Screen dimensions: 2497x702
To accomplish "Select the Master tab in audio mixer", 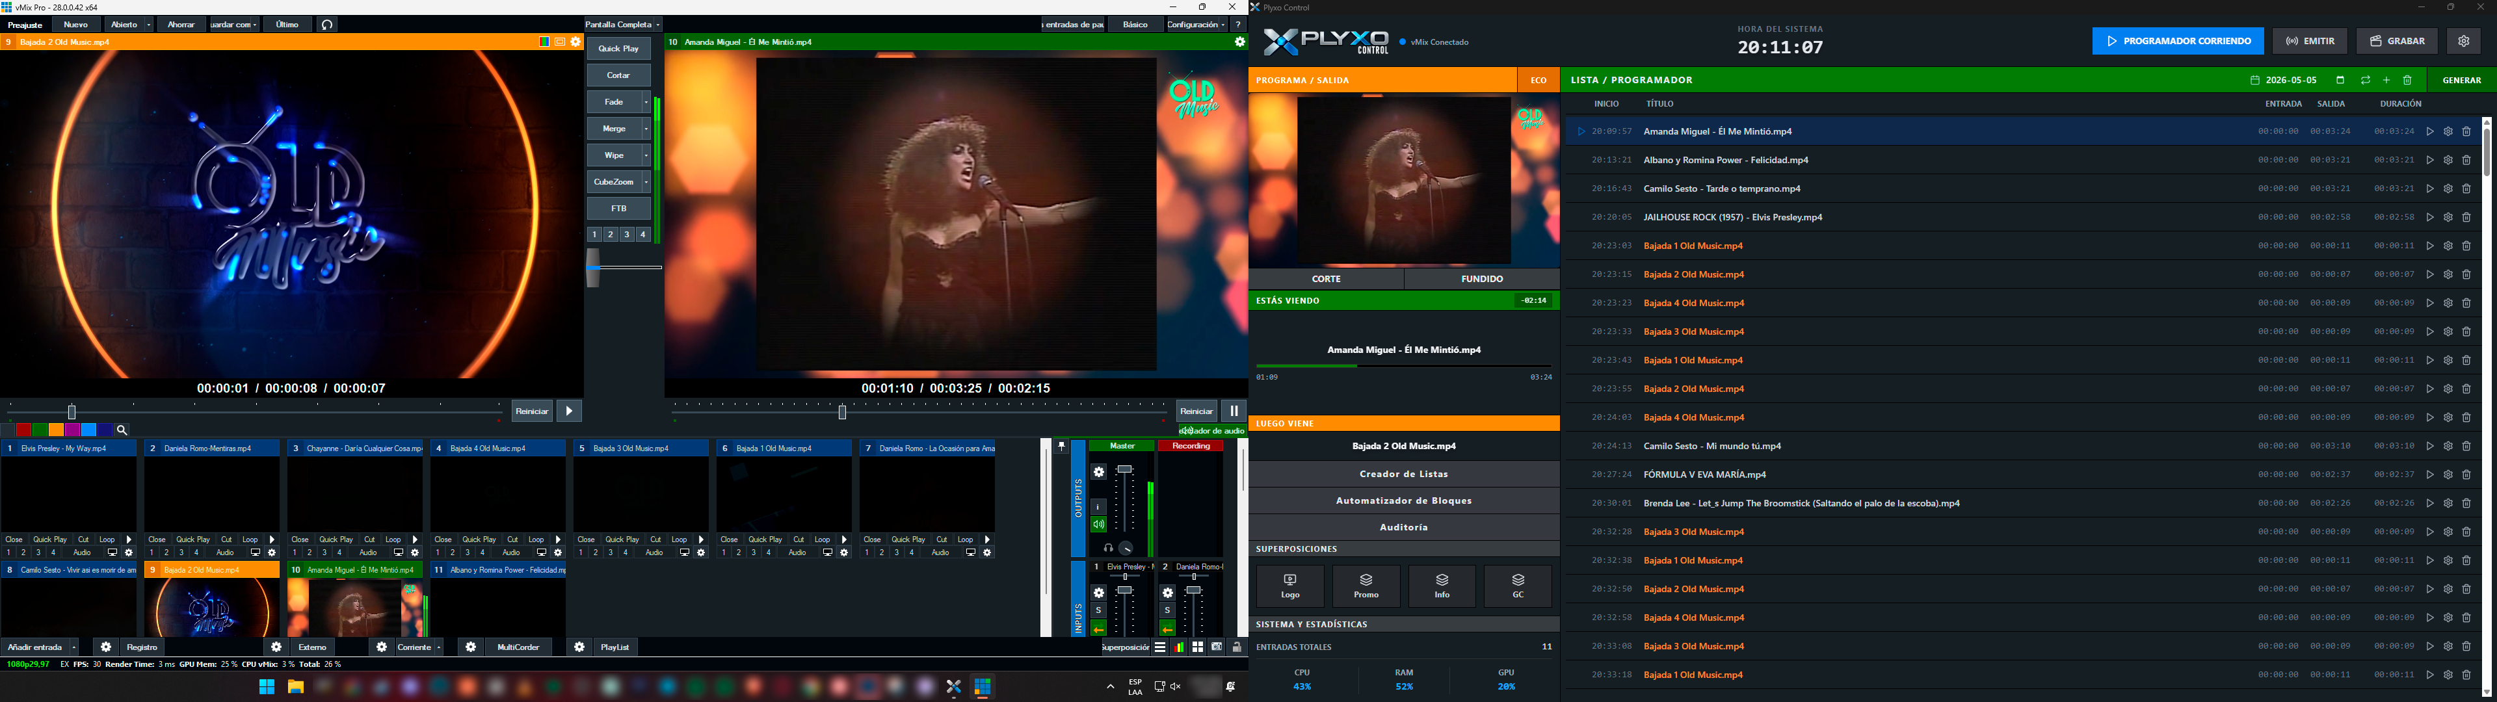I will (x=1122, y=446).
